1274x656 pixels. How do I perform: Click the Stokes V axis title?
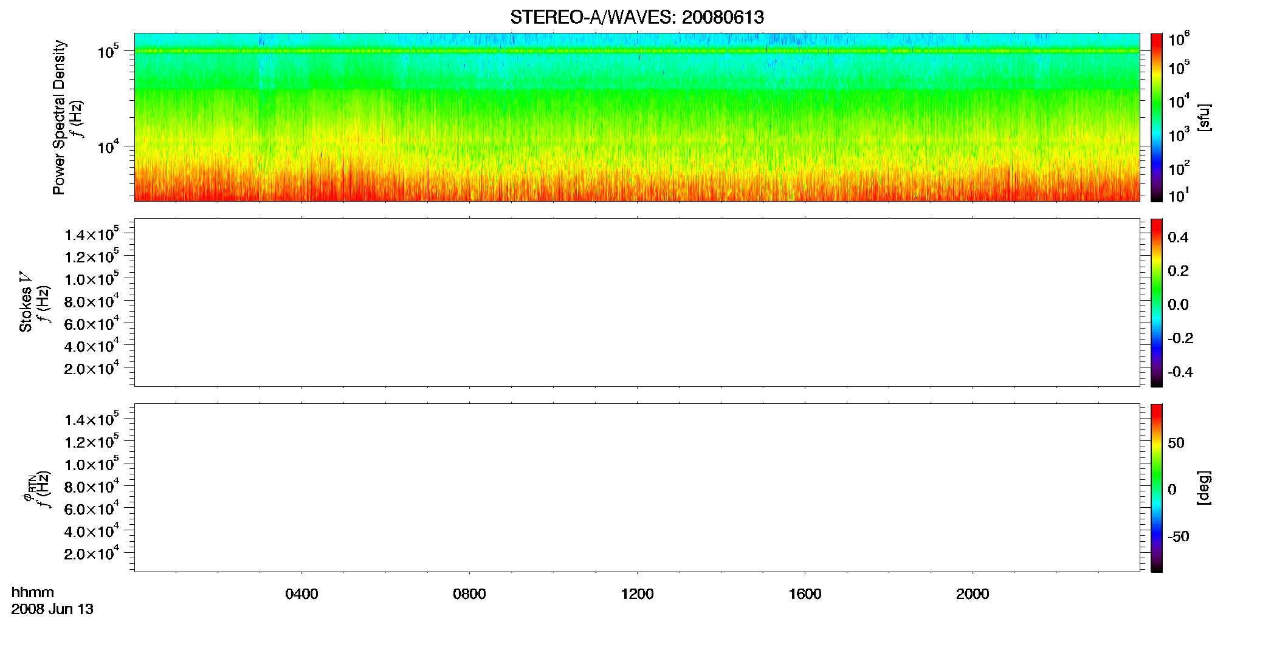pyautogui.click(x=26, y=302)
